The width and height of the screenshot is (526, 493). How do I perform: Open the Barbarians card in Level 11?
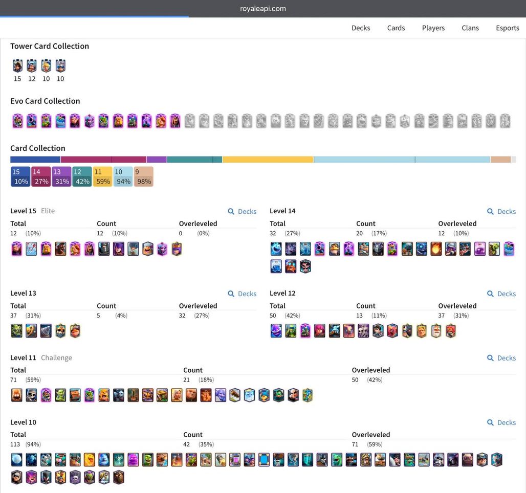104,395
